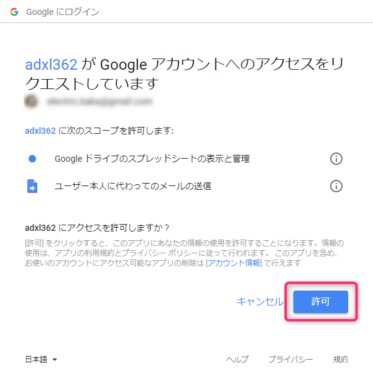Click the mail sending scope text

133,185
